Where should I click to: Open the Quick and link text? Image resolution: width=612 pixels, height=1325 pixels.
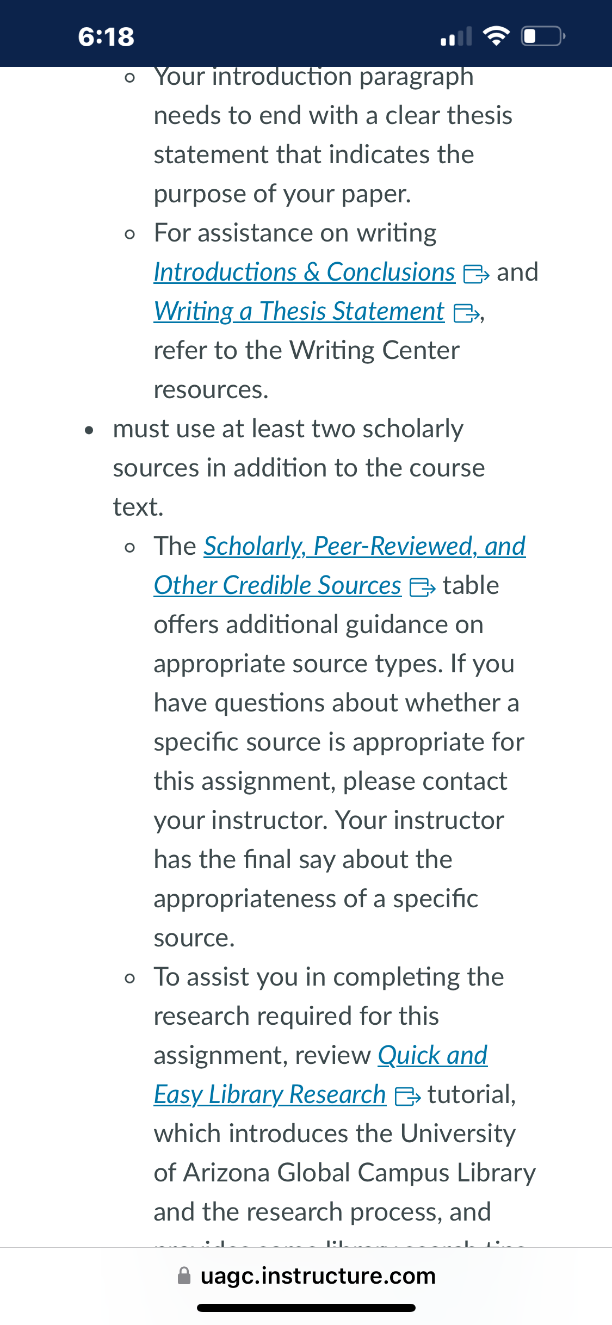click(432, 1056)
